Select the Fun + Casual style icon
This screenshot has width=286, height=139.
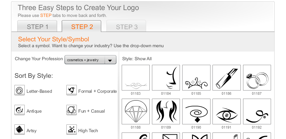click(72, 110)
